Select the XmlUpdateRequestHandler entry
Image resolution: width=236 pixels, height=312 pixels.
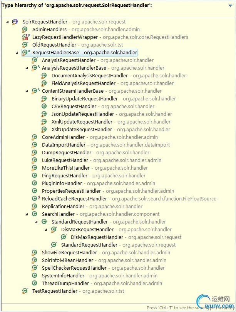111,122
